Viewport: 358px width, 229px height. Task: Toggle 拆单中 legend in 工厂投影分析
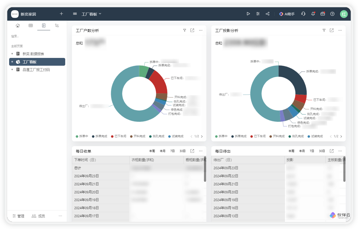[x=221, y=136]
